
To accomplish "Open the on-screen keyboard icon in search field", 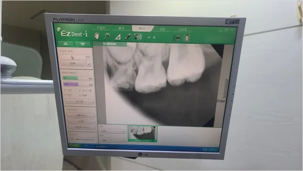I will click(88, 57).
